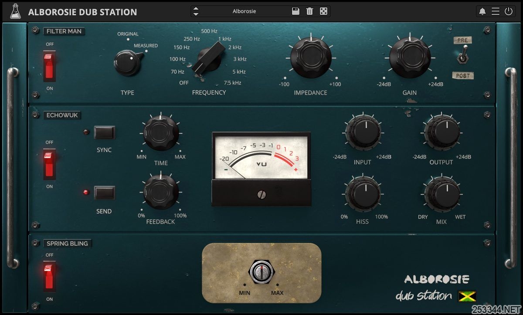Click the VU meter calibration screw
This screenshot has height=315, width=523.
point(261,195)
